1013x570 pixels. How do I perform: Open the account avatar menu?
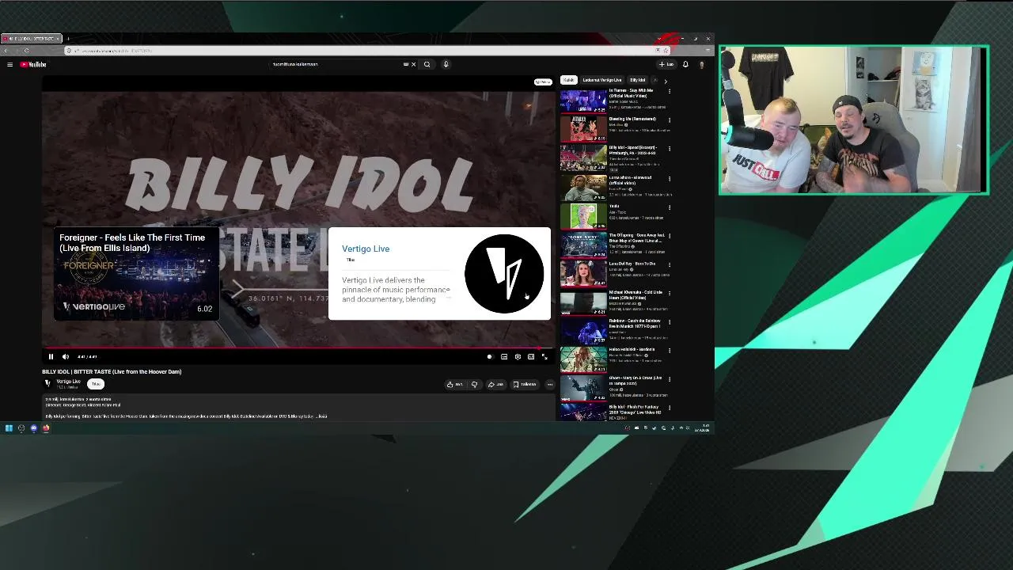[701, 64]
